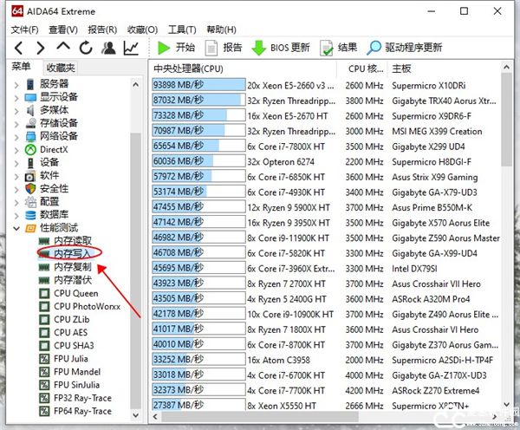The image size is (520, 430).
Task: Expand the 存储设备 tree node
Action: click(16, 124)
